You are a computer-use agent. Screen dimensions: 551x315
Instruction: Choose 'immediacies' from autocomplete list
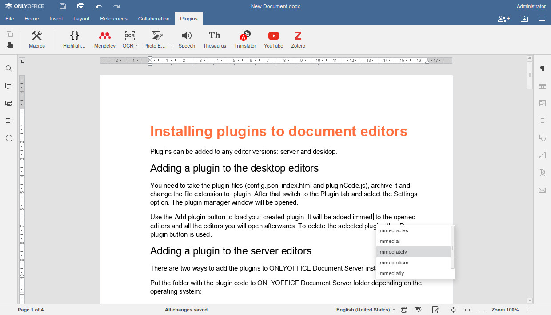pos(413,230)
